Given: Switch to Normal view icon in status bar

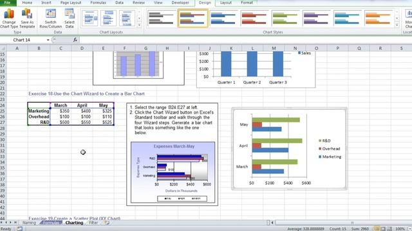Looking at the screenshot, I should (x=377, y=228).
